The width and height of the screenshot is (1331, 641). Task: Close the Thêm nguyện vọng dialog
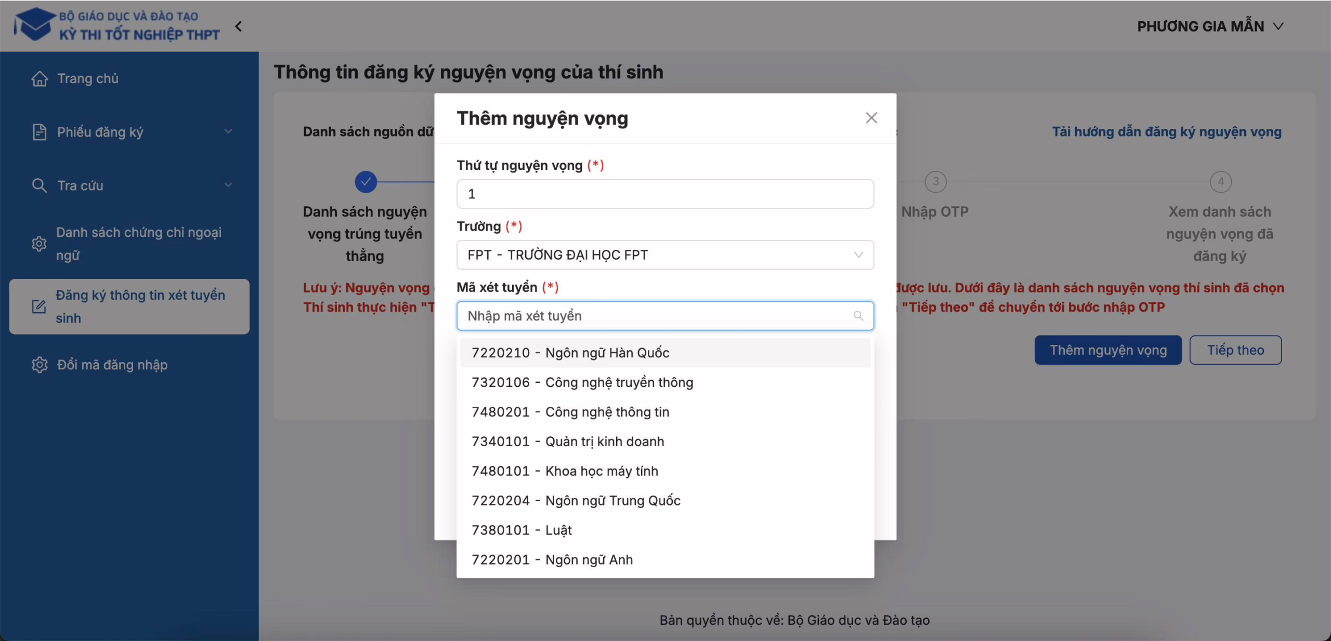click(871, 118)
